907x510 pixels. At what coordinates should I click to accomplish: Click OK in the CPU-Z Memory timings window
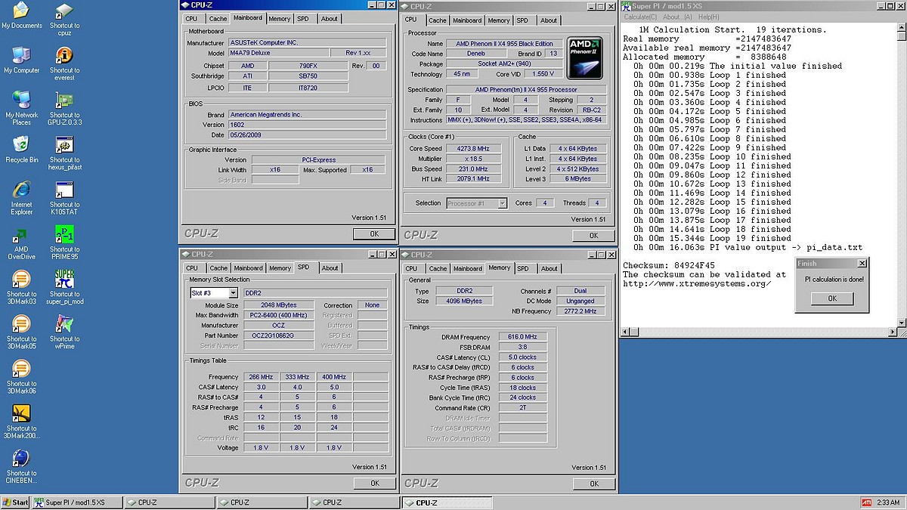[x=593, y=484]
